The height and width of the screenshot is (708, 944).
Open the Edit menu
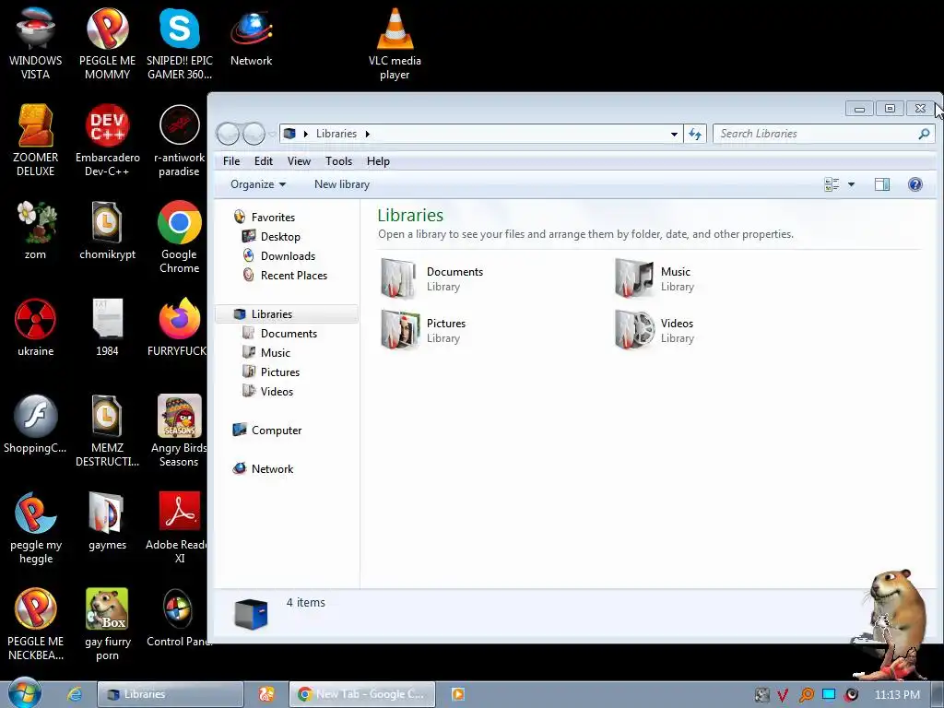pyautogui.click(x=263, y=160)
